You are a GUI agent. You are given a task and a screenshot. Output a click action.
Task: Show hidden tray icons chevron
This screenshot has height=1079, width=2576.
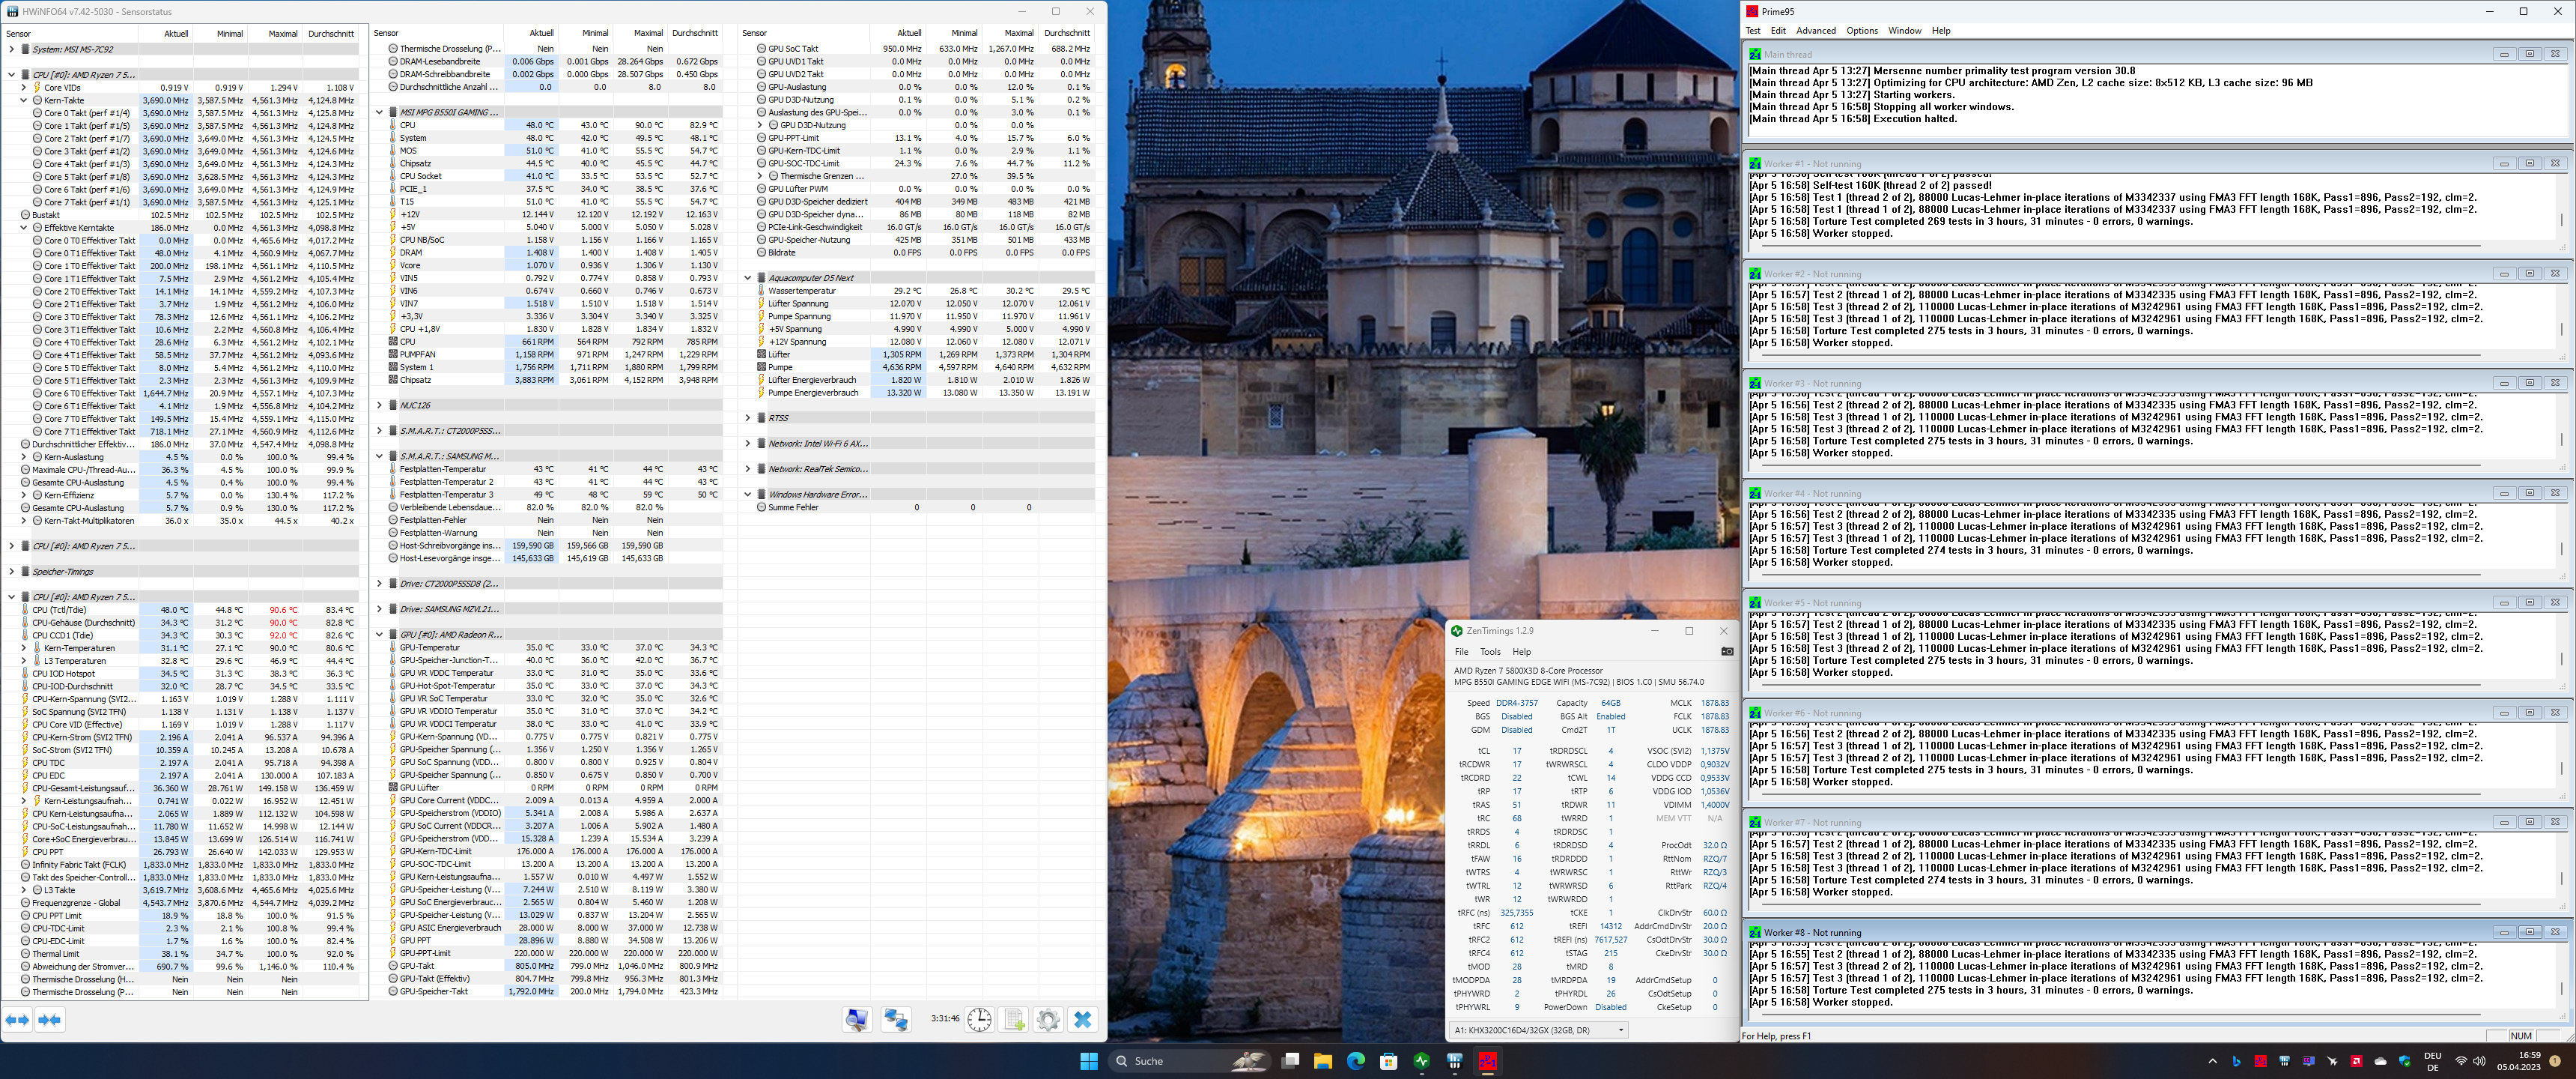point(2212,1061)
